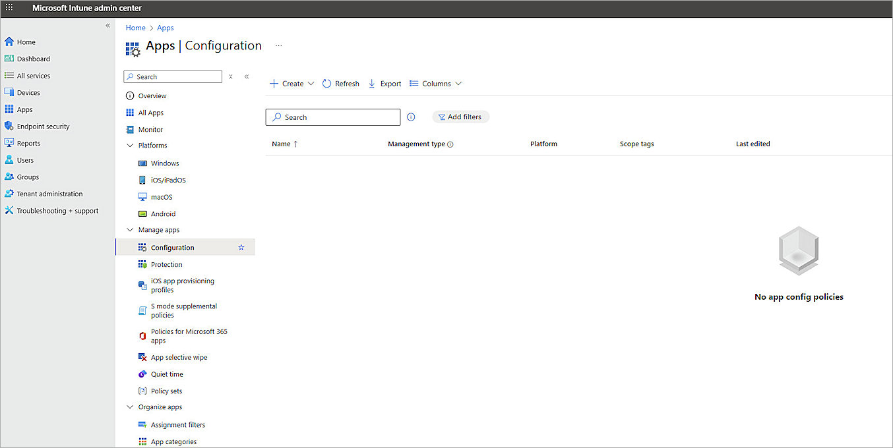Collapse the Apps menu with double chevron
Viewport: 893px width, 448px height.
pyautogui.click(x=247, y=76)
